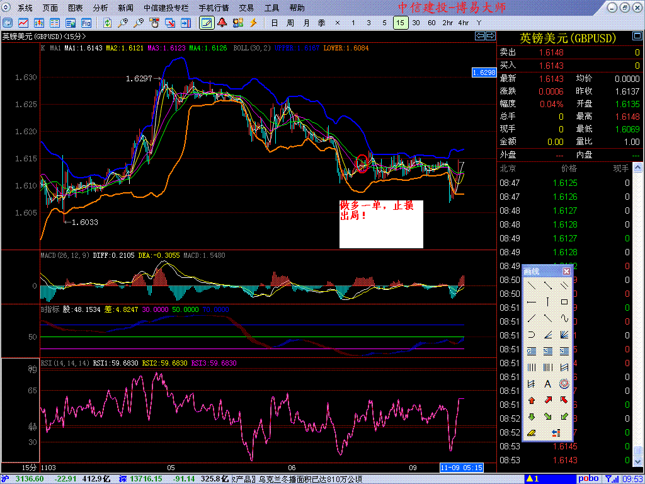Select the red up-right arrow marker

click(x=547, y=400)
